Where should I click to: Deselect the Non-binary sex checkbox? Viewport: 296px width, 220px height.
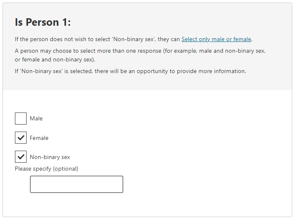(21, 157)
